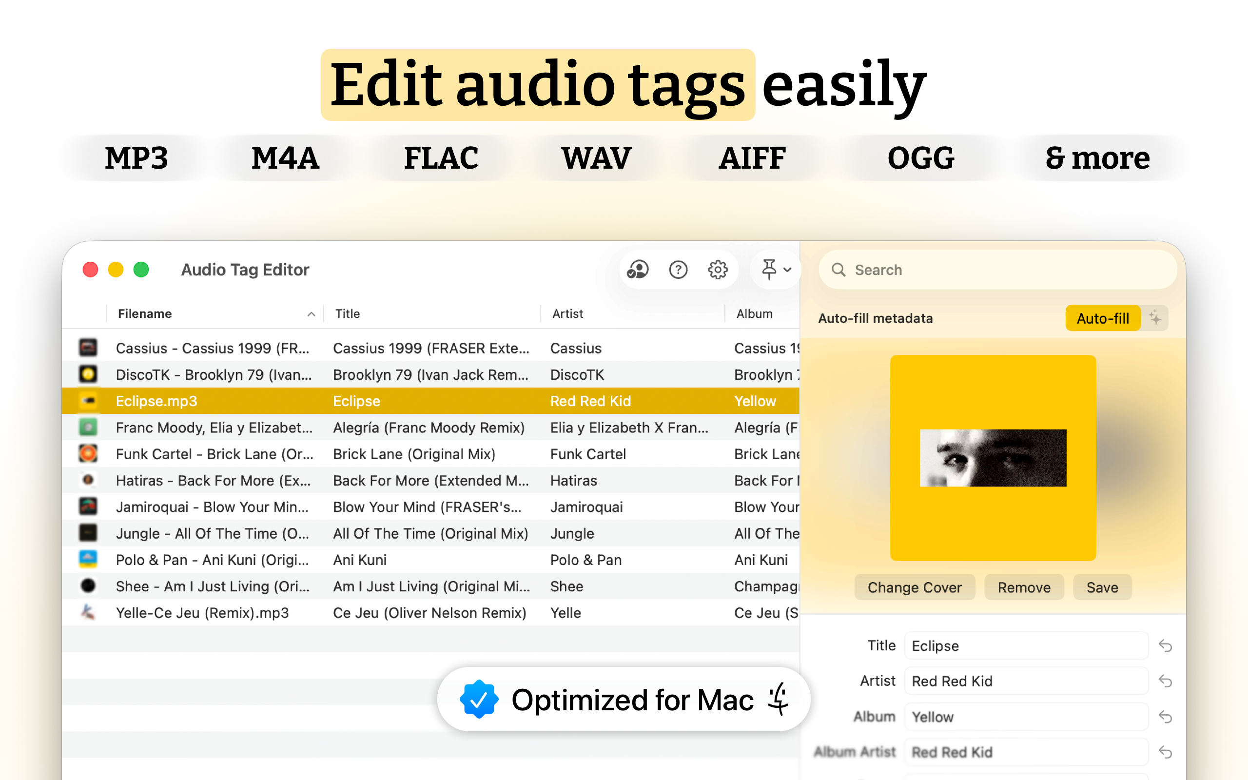Edit the Album Artist field
The height and width of the screenshot is (780, 1248).
click(x=1026, y=752)
